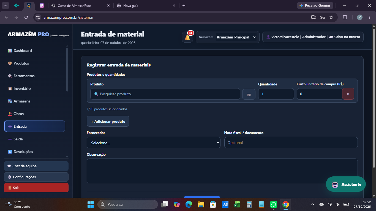
Task: Bookmark this page with the star icon
Action: 331,17
